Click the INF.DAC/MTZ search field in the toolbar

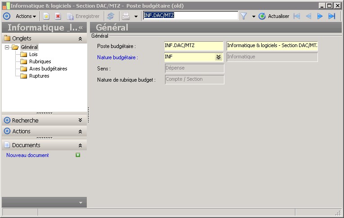pyautogui.click(x=190, y=16)
